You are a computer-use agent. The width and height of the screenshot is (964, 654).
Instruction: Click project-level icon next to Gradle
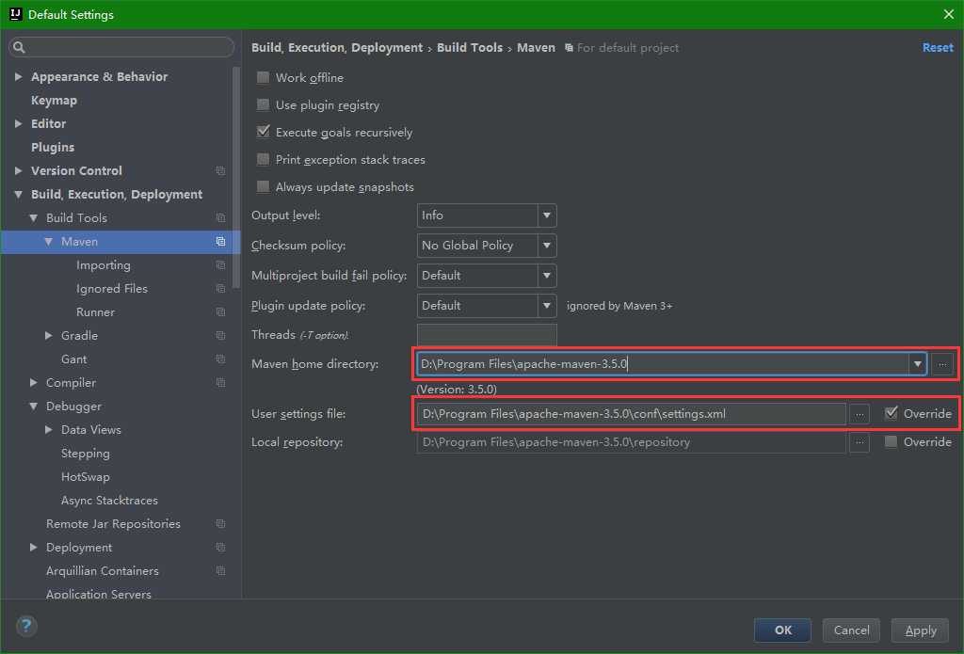pyautogui.click(x=220, y=336)
